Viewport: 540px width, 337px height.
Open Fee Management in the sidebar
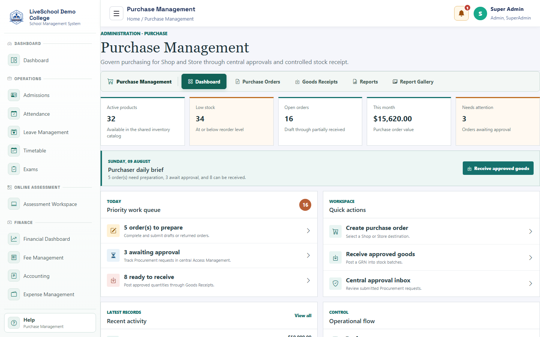(x=50, y=258)
